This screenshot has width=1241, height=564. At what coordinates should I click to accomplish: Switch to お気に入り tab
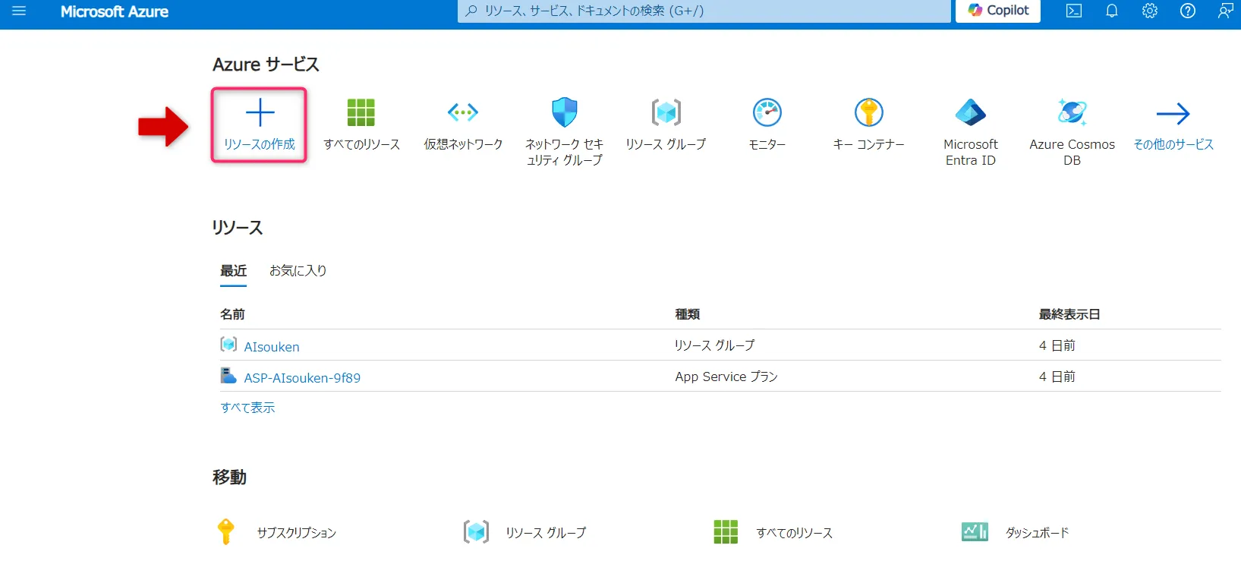coord(298,271)
